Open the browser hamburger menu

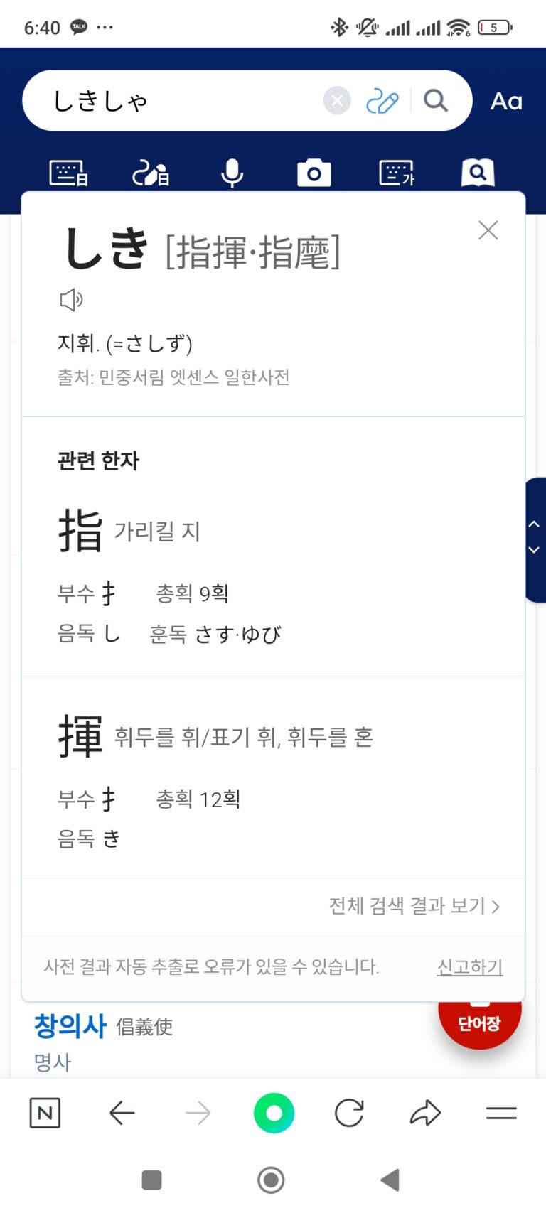point(501,1113)
